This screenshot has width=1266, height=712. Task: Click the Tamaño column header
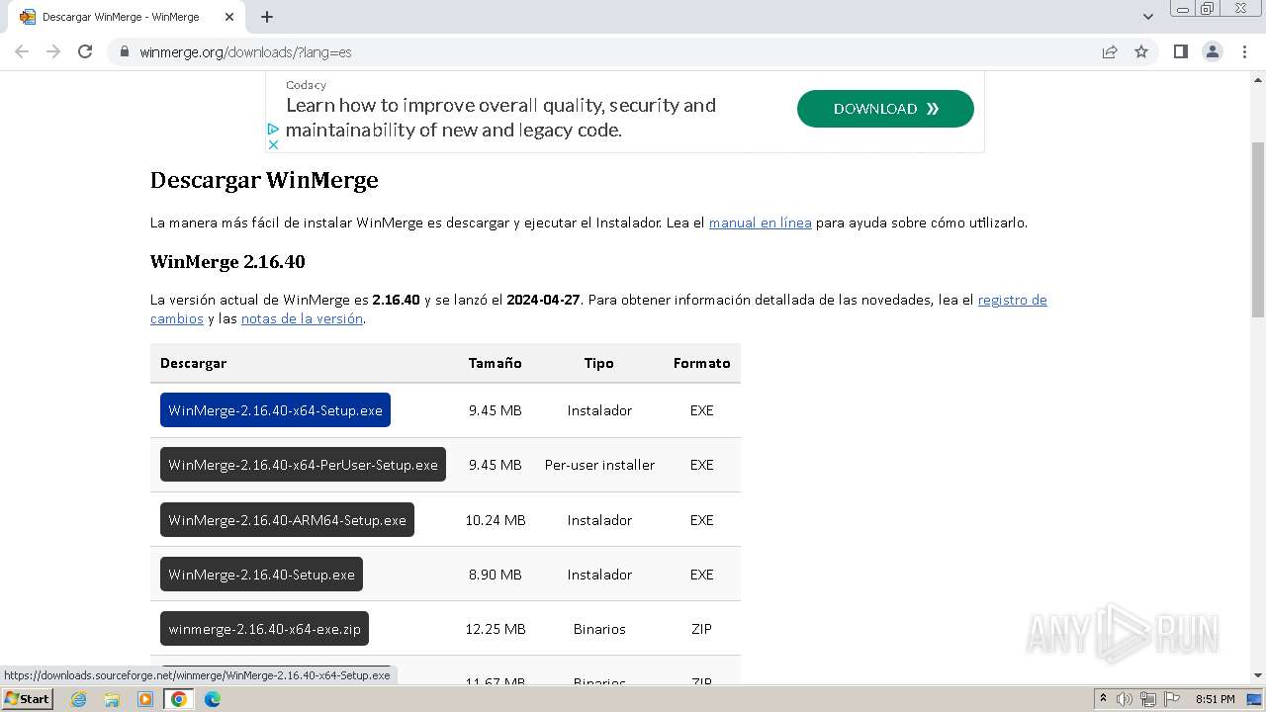point(496,363)
